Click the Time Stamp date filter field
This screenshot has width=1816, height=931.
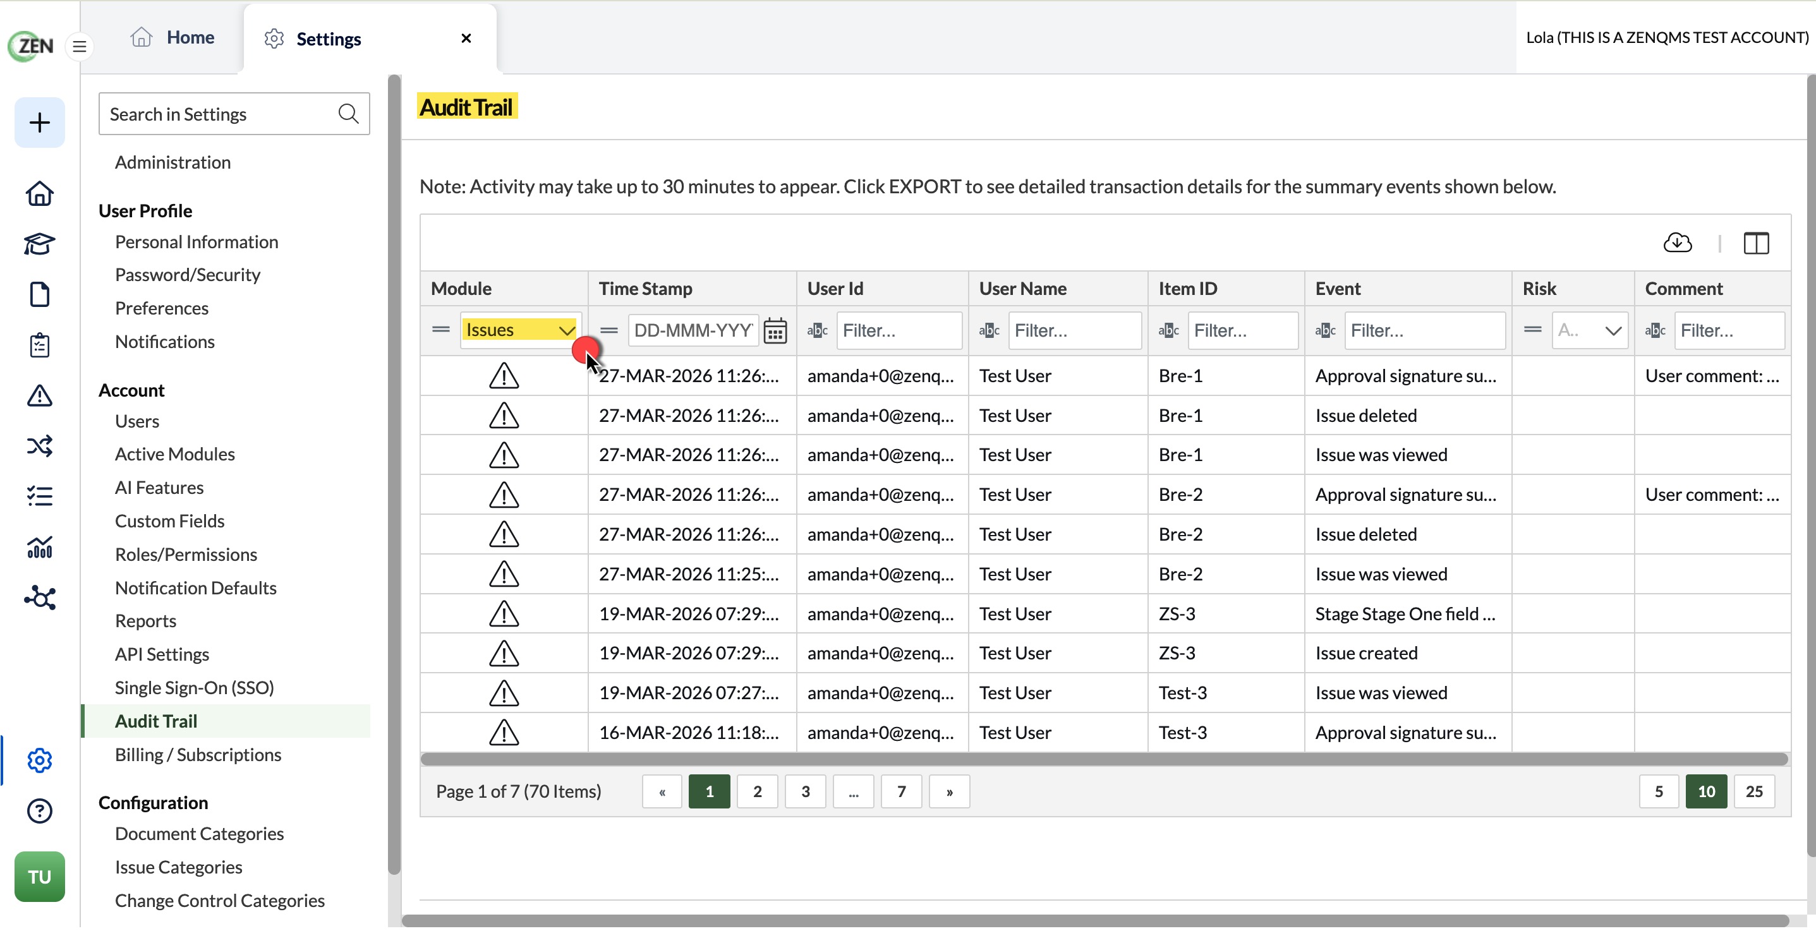click(693, 330)
